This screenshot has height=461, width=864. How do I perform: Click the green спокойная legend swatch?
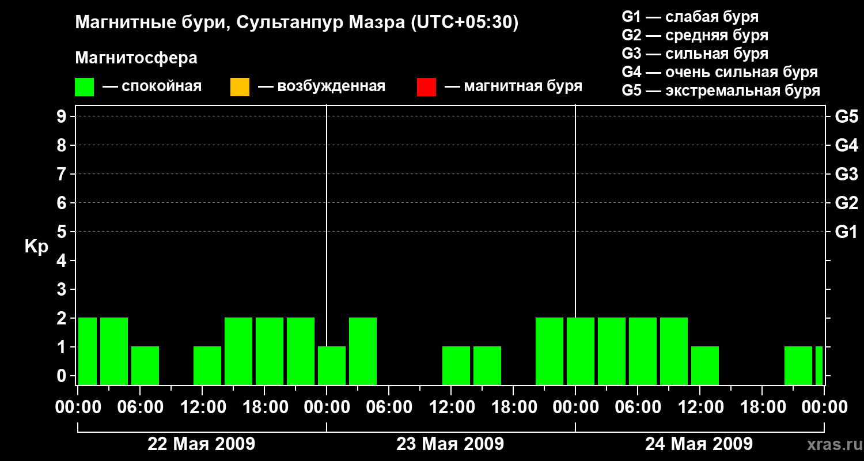[x=85, y=87]
